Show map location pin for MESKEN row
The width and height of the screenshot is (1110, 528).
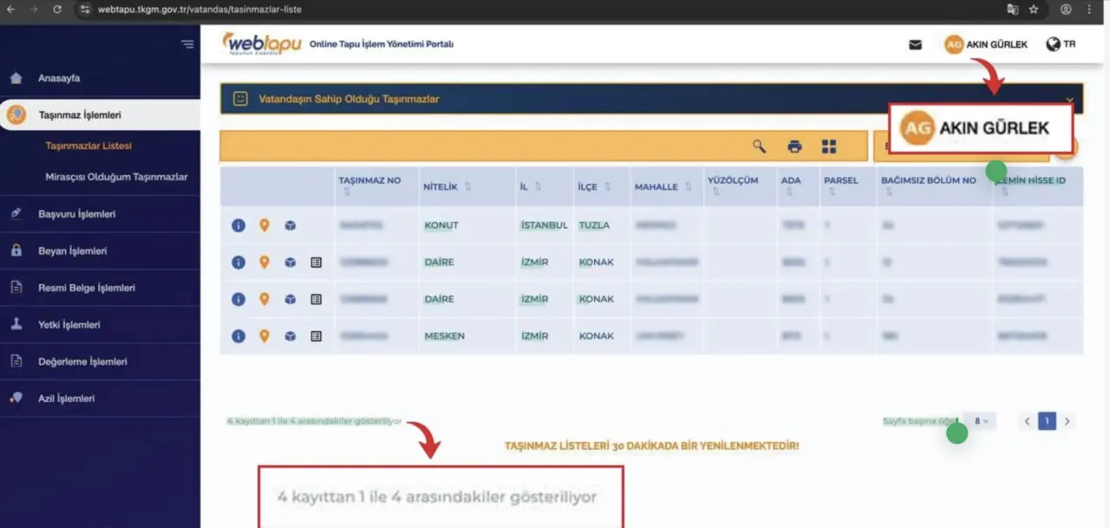pos(264,336)
